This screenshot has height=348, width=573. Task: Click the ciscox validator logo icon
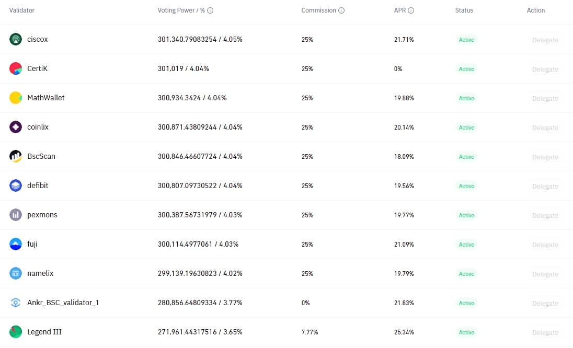click(15, 39)
